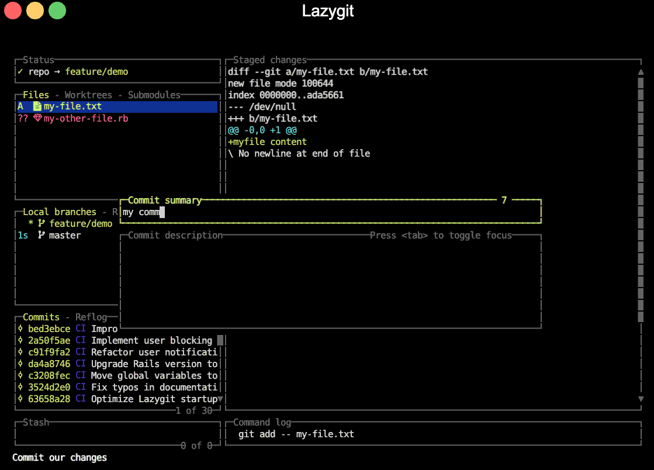
Task: Click the commit node icon for 2a50f5ae
Action: [x=20, y=340]
